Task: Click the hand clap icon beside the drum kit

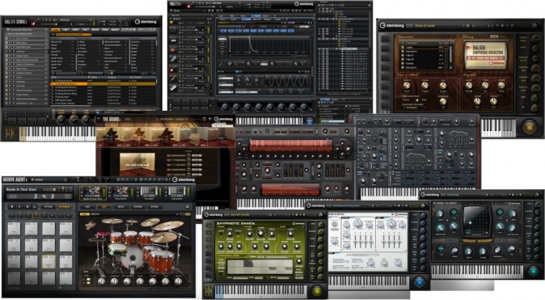Action: (91, 226)
